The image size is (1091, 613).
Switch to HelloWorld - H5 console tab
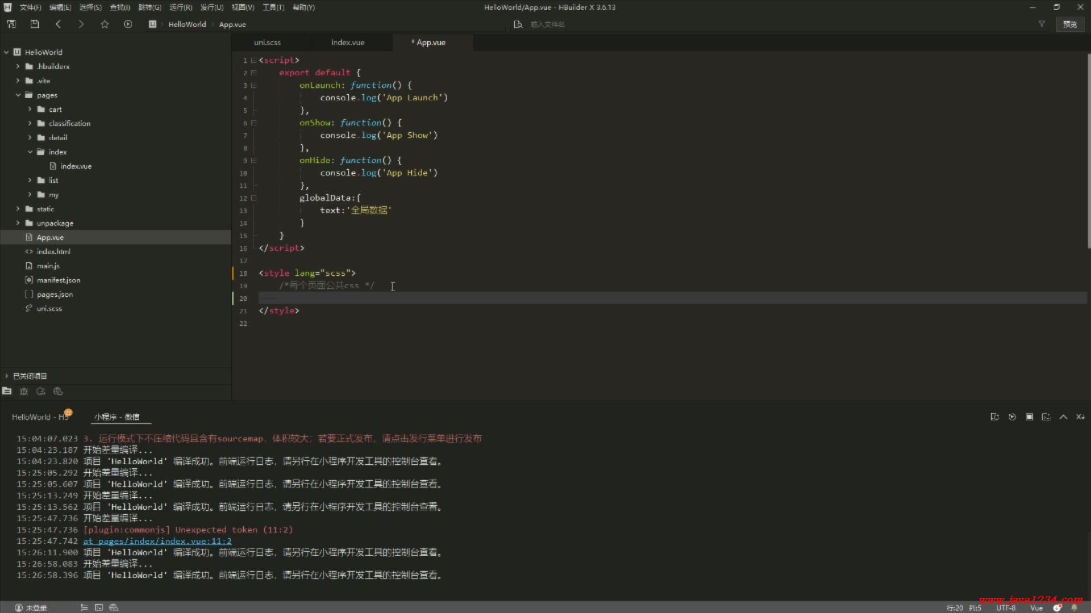coord(40,417)
